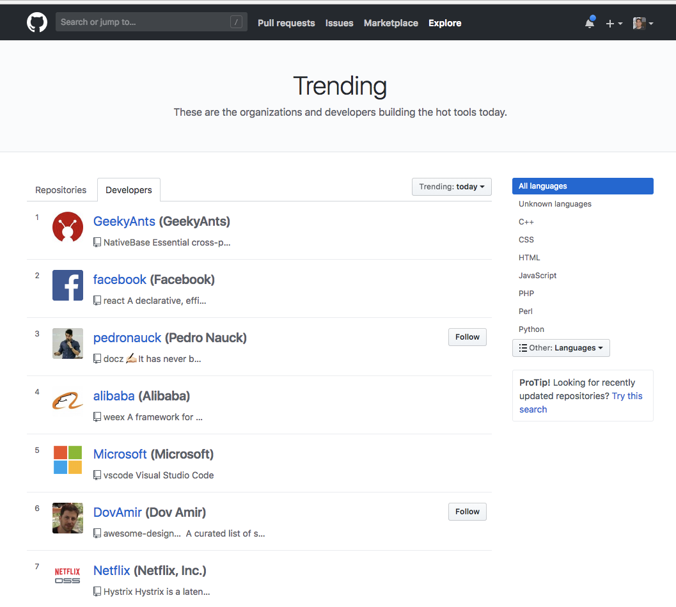Filter trending by JavaScript
This screenshot has height=607, width=676.
(537, 276)
